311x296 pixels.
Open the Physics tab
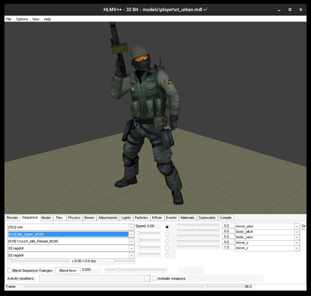click(x=74, y=218)
